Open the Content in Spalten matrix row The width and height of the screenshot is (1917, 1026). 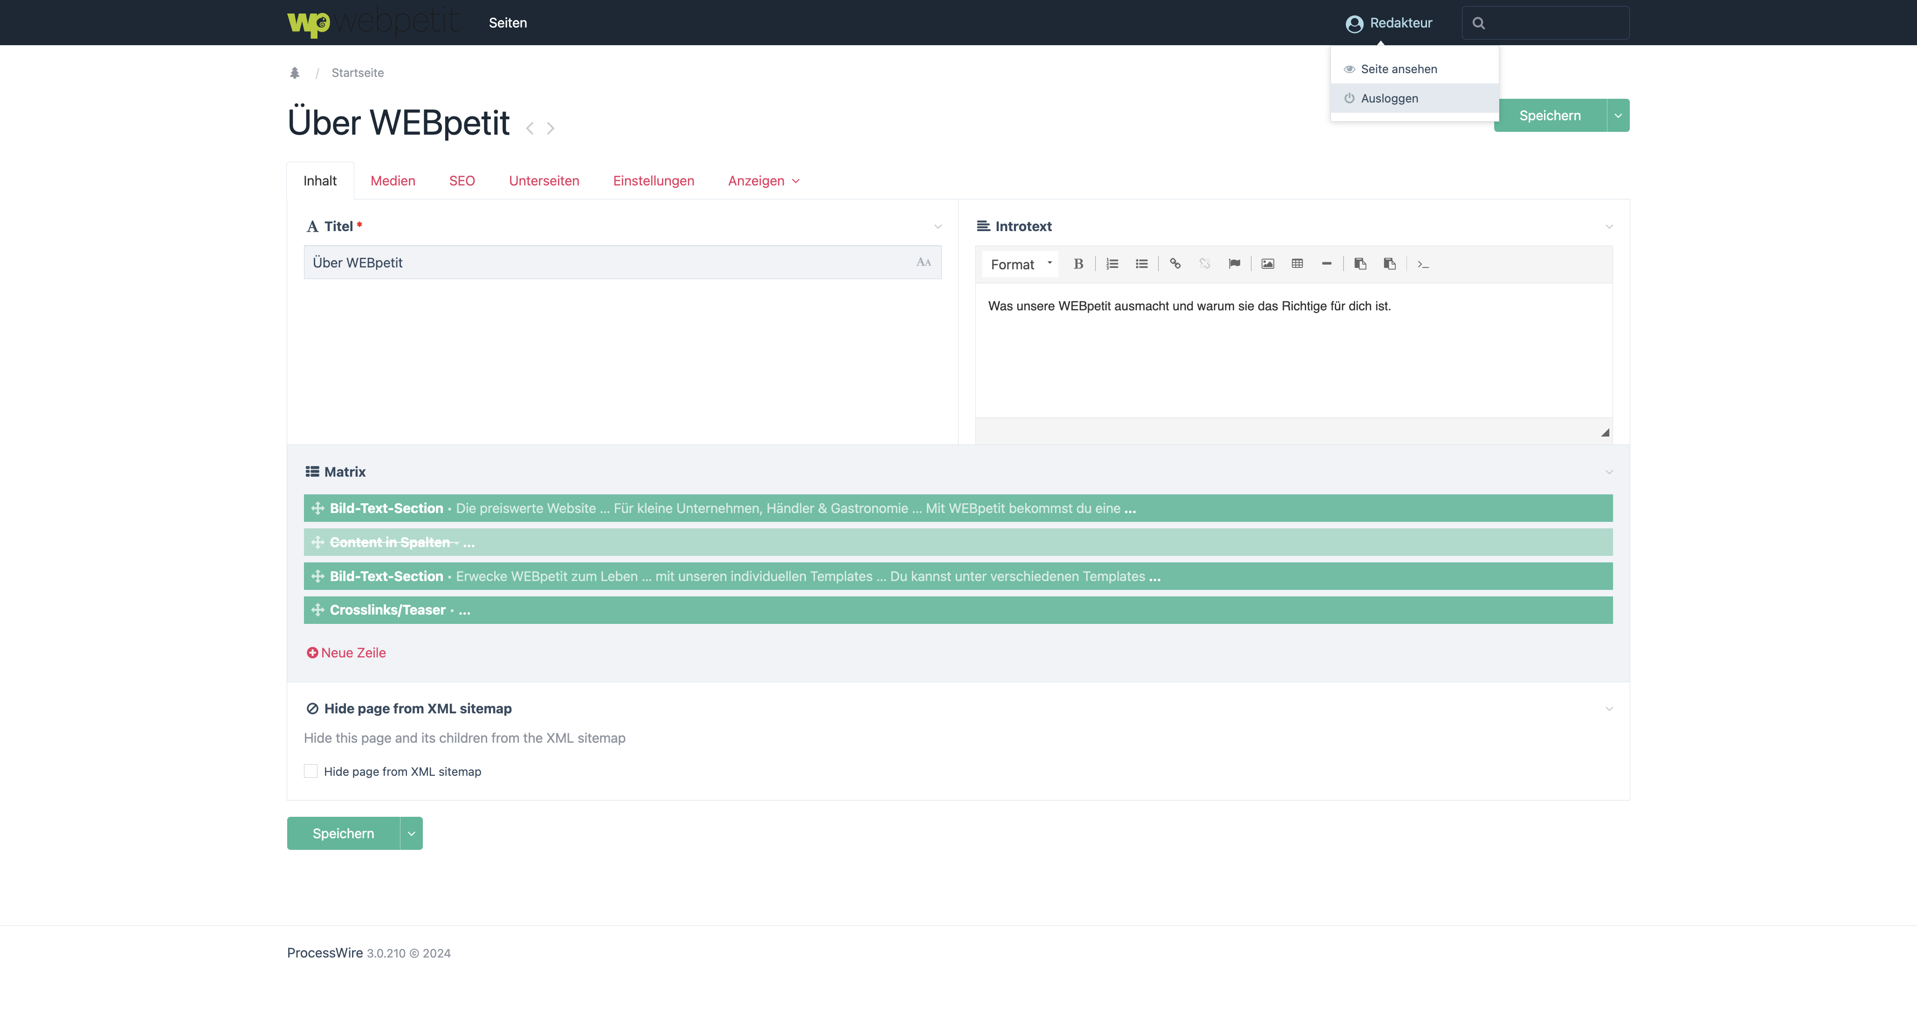pos(958,542)
